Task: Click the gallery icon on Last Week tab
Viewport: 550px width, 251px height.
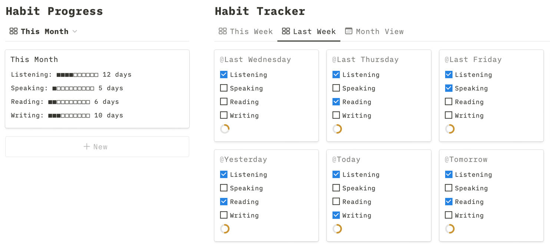Action: click(x=286, y=32)
